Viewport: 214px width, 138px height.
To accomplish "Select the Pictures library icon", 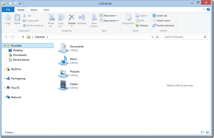I will [63, 73].
